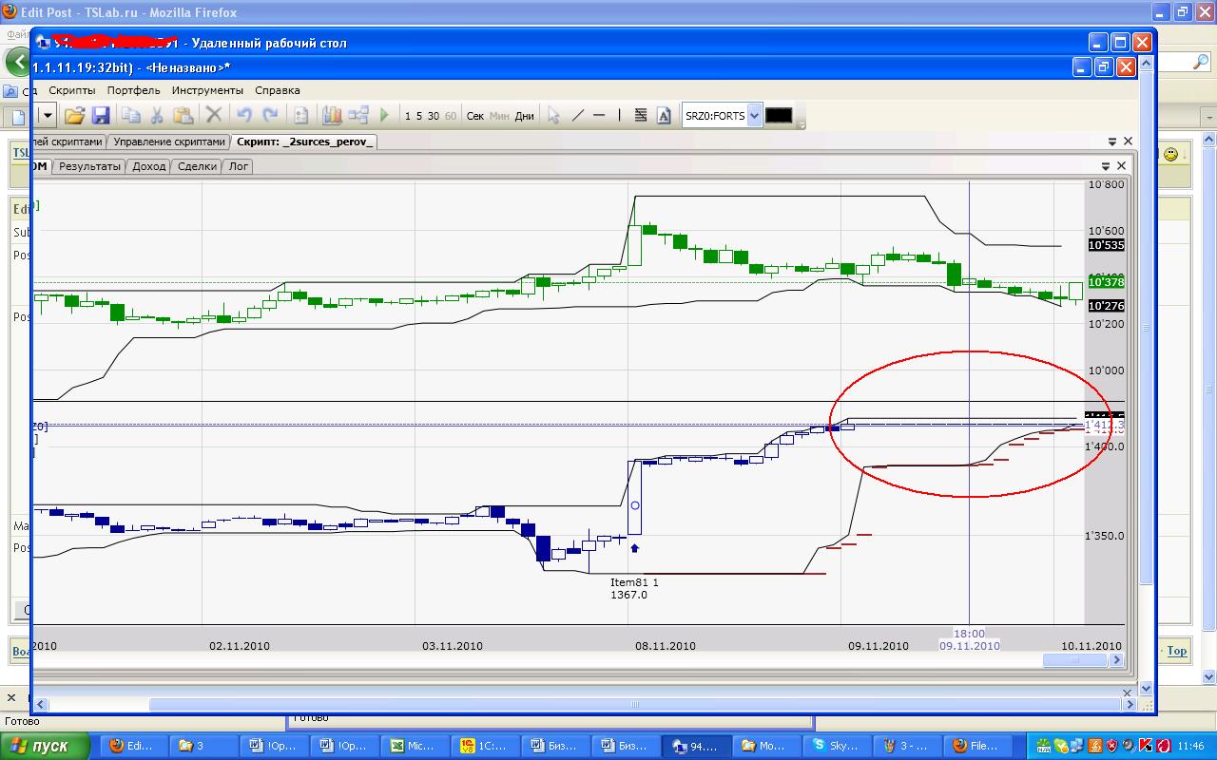Click the bar chart icon in toolbar
Image resolution: width=1217 pixels, height=760 pixels.
pyautogui.click(x=332, y=116)
